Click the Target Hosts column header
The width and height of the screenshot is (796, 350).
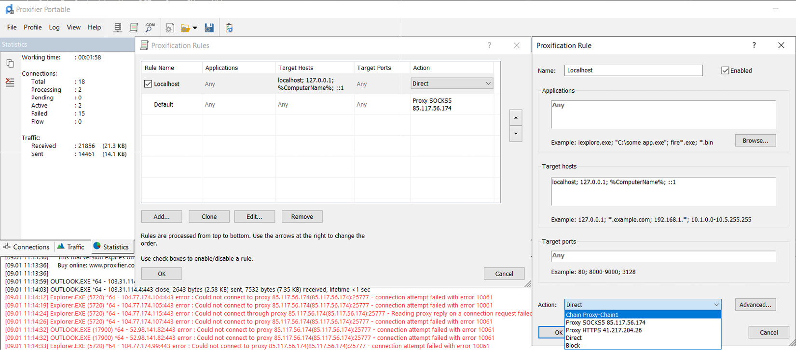(x=315, y=68)
